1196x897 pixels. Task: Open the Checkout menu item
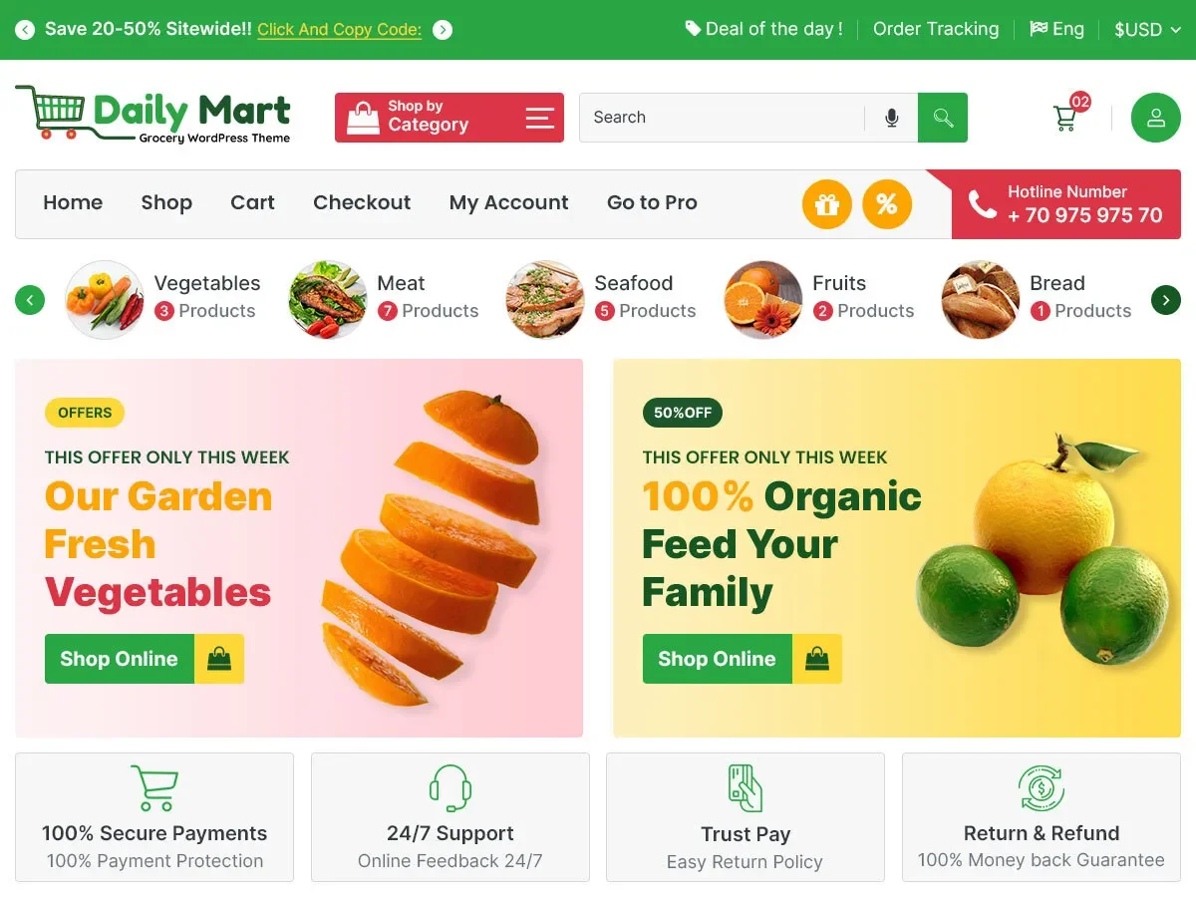coord(362,202)
